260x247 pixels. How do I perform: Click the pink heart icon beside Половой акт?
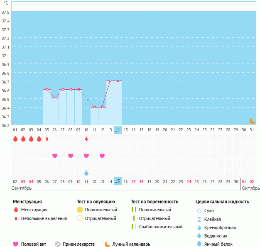16,244
